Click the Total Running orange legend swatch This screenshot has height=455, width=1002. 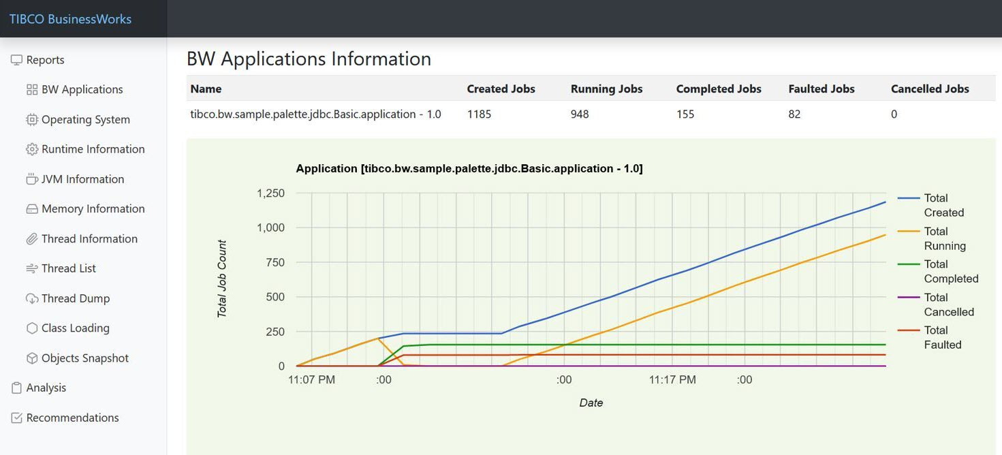909,232
